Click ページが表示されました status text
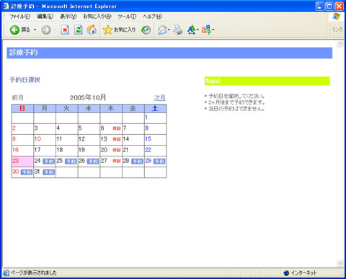The height and width of the screenshot is (279, 346). pos(34,273)
